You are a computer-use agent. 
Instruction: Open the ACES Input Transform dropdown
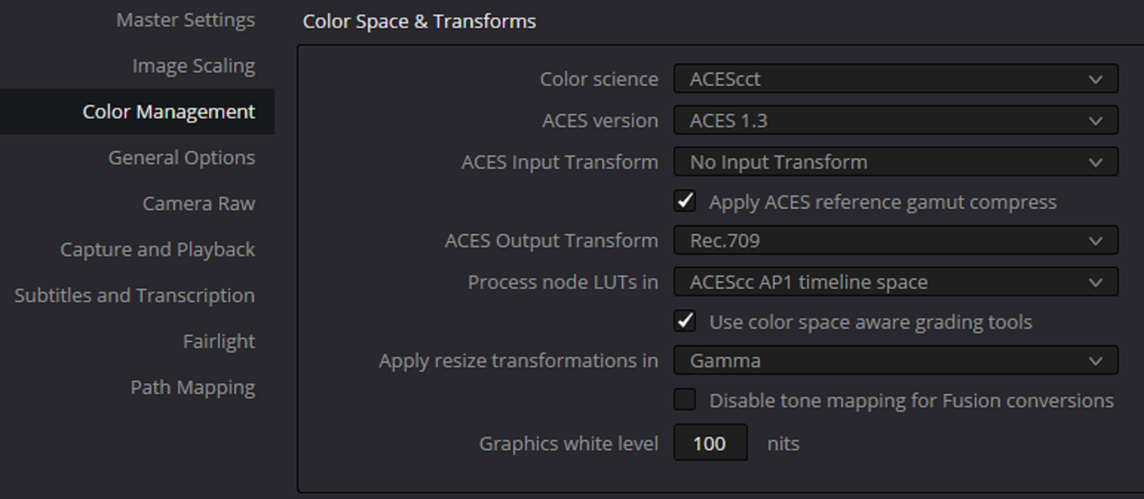point(895,162)
